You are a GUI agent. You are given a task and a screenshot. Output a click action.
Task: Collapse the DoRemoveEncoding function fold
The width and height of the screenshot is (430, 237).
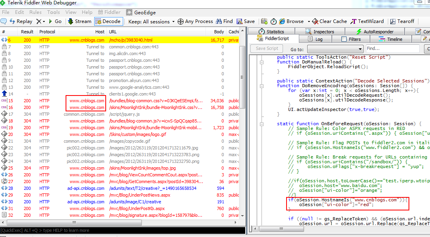[261, 86]
